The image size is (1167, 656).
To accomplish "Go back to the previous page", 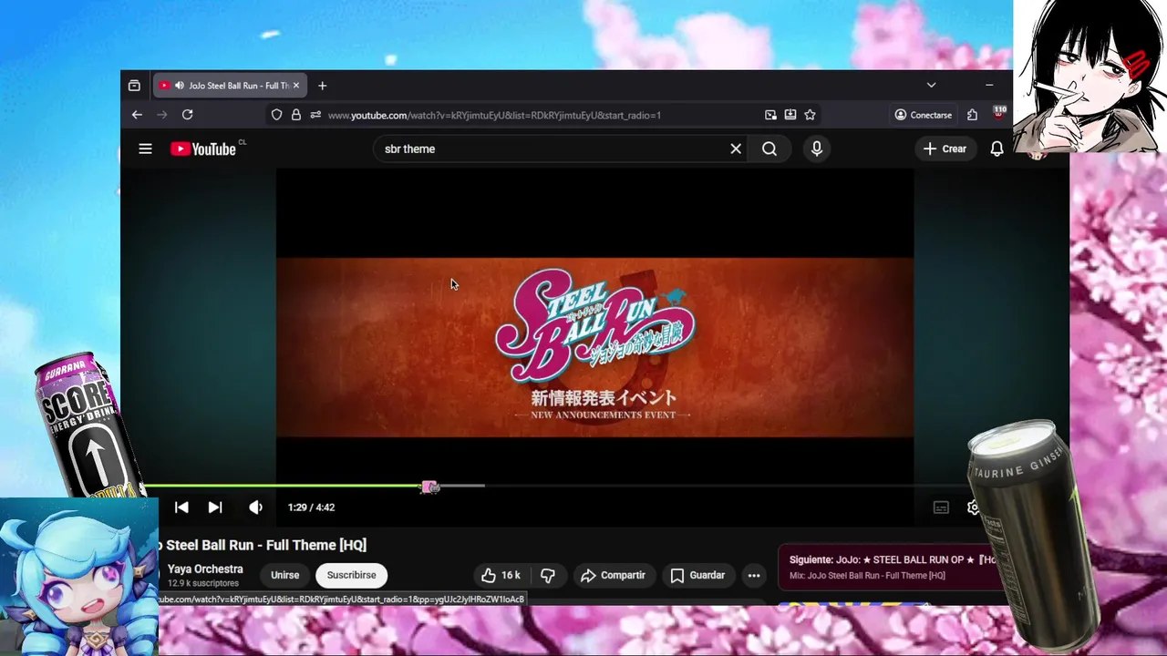I will pyautogui.click(x=137, y=115).
